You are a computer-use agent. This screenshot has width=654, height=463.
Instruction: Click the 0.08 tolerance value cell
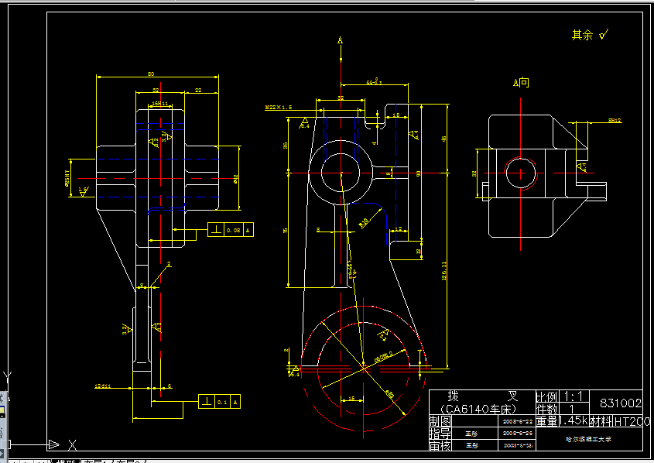234,230
